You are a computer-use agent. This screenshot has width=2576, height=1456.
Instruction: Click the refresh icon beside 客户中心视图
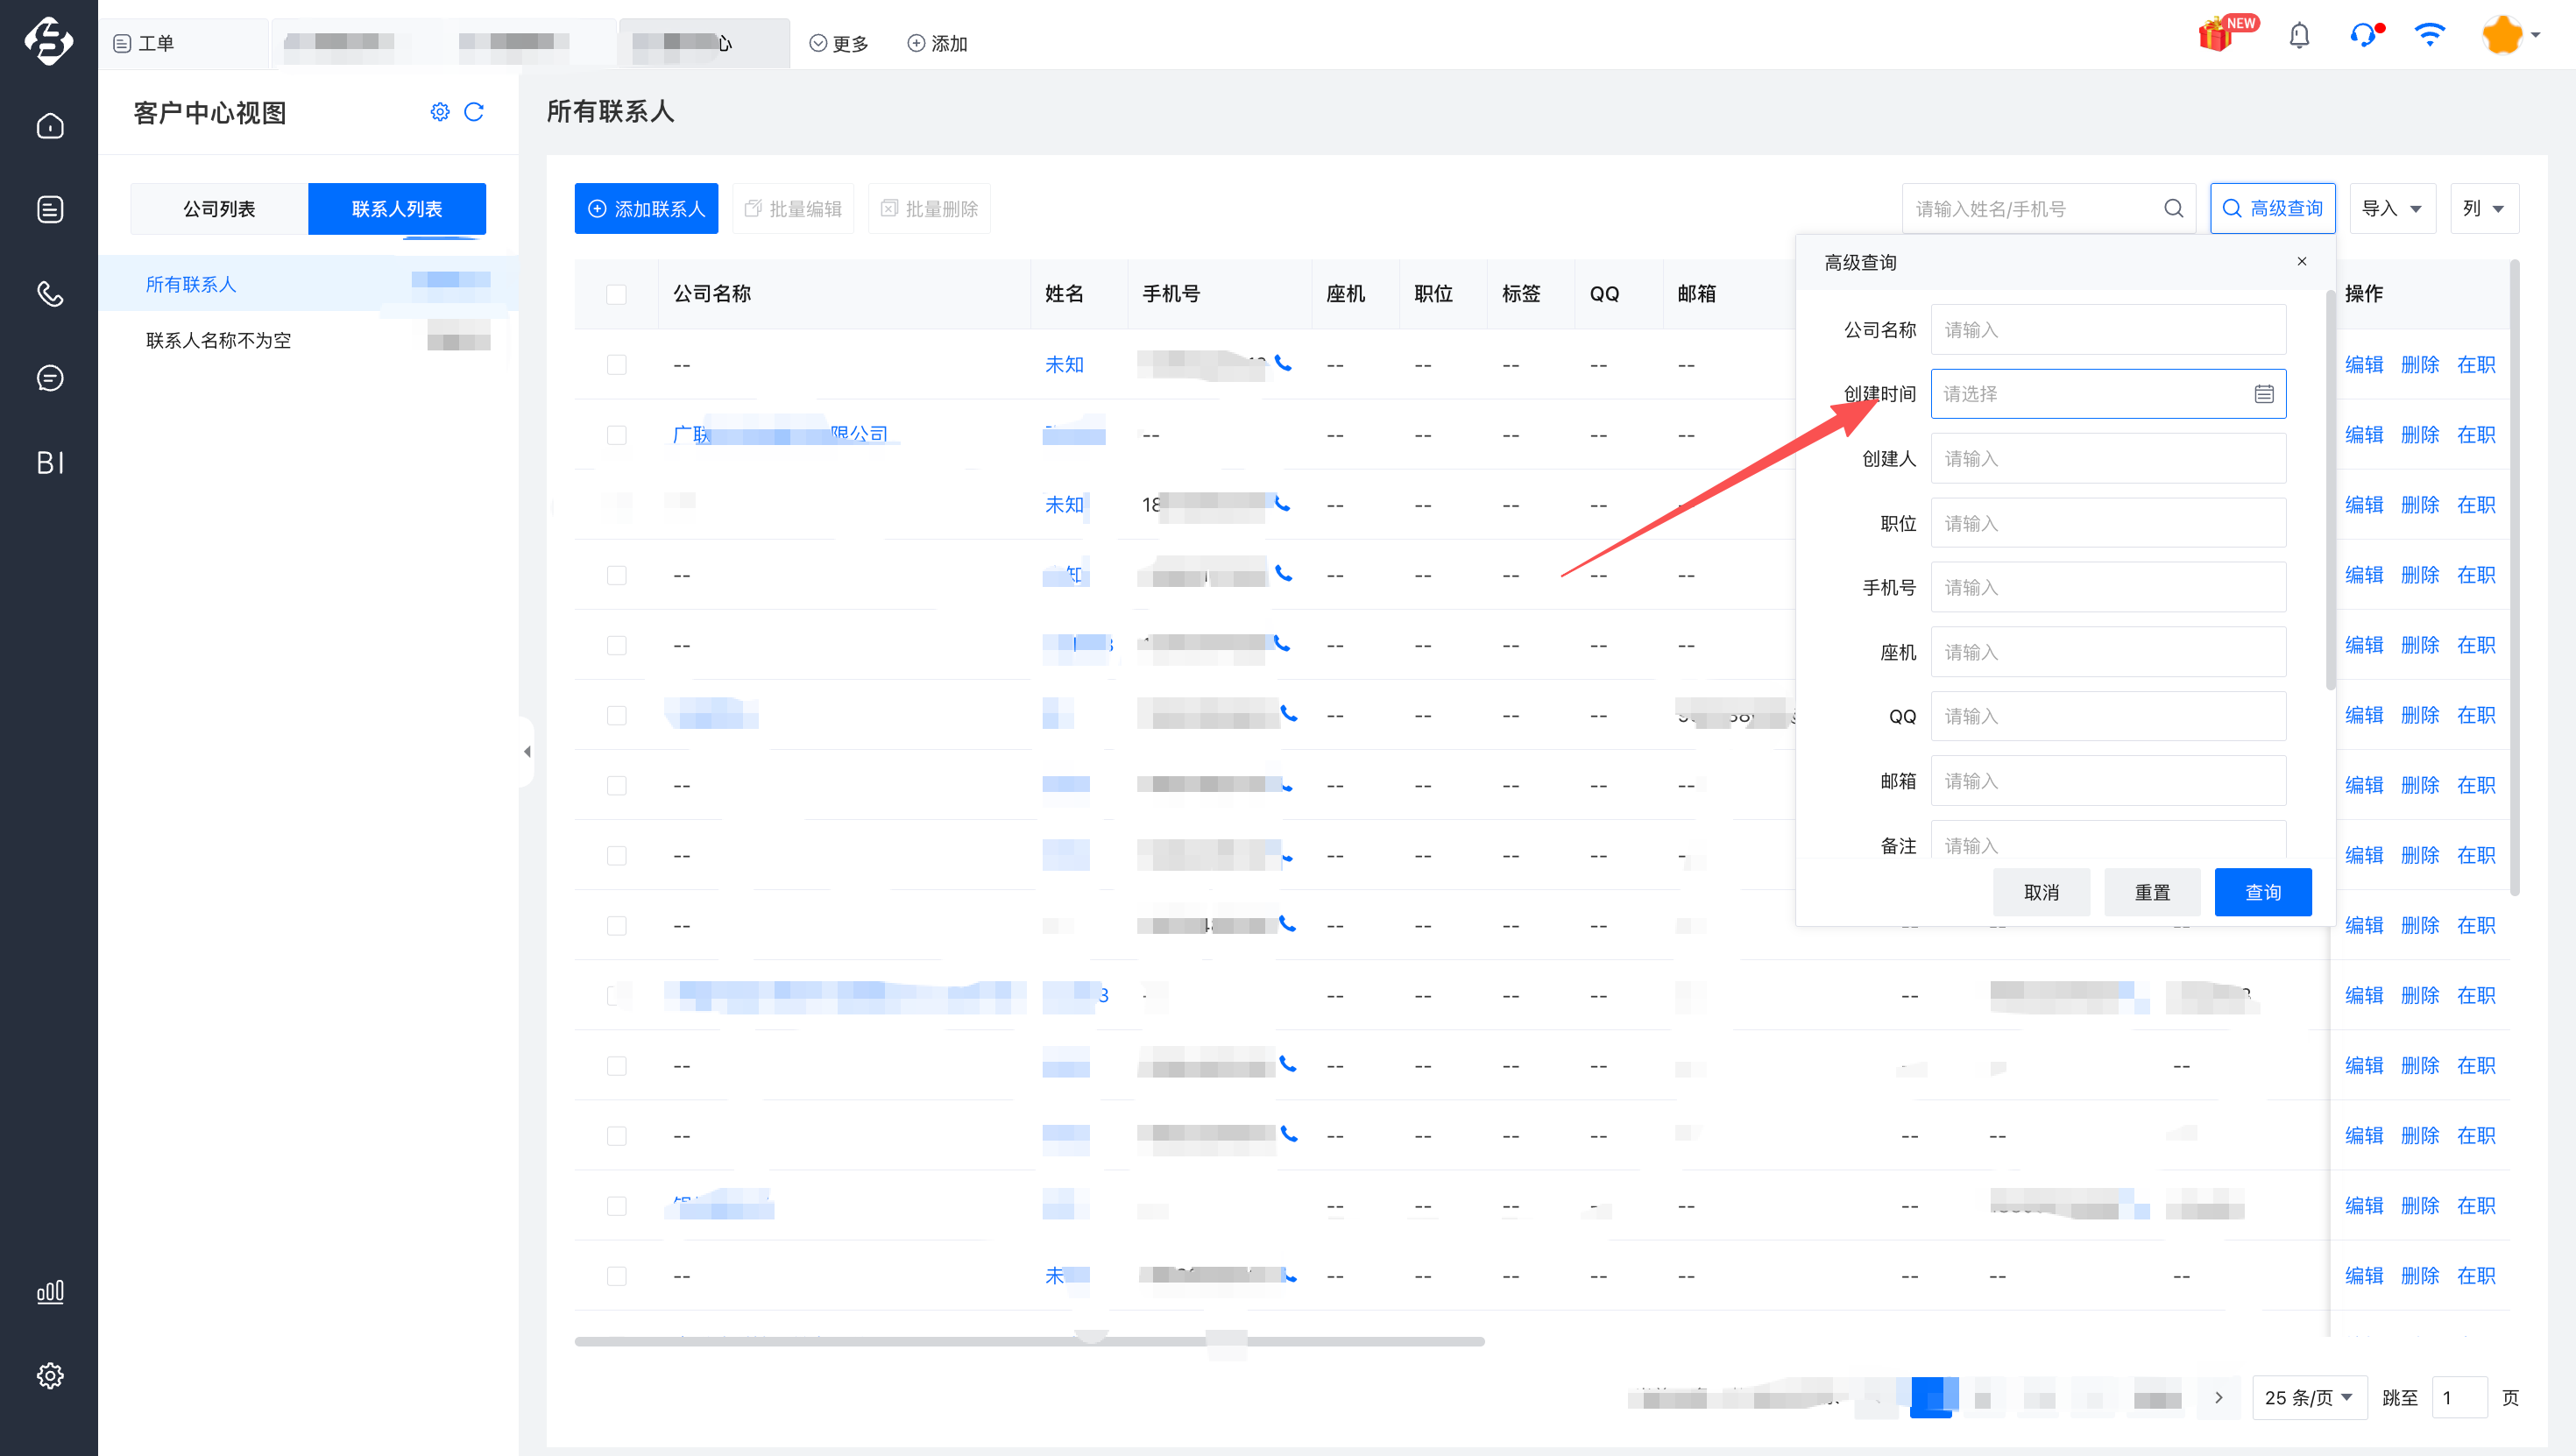(474, 112)
